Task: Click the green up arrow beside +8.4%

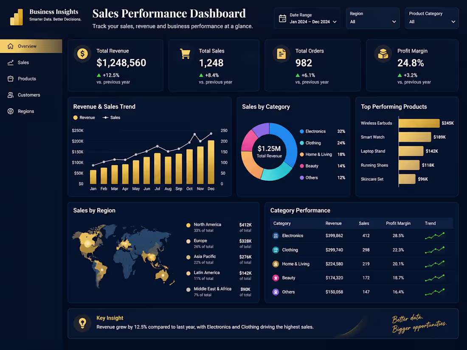Action: (201, 75)
